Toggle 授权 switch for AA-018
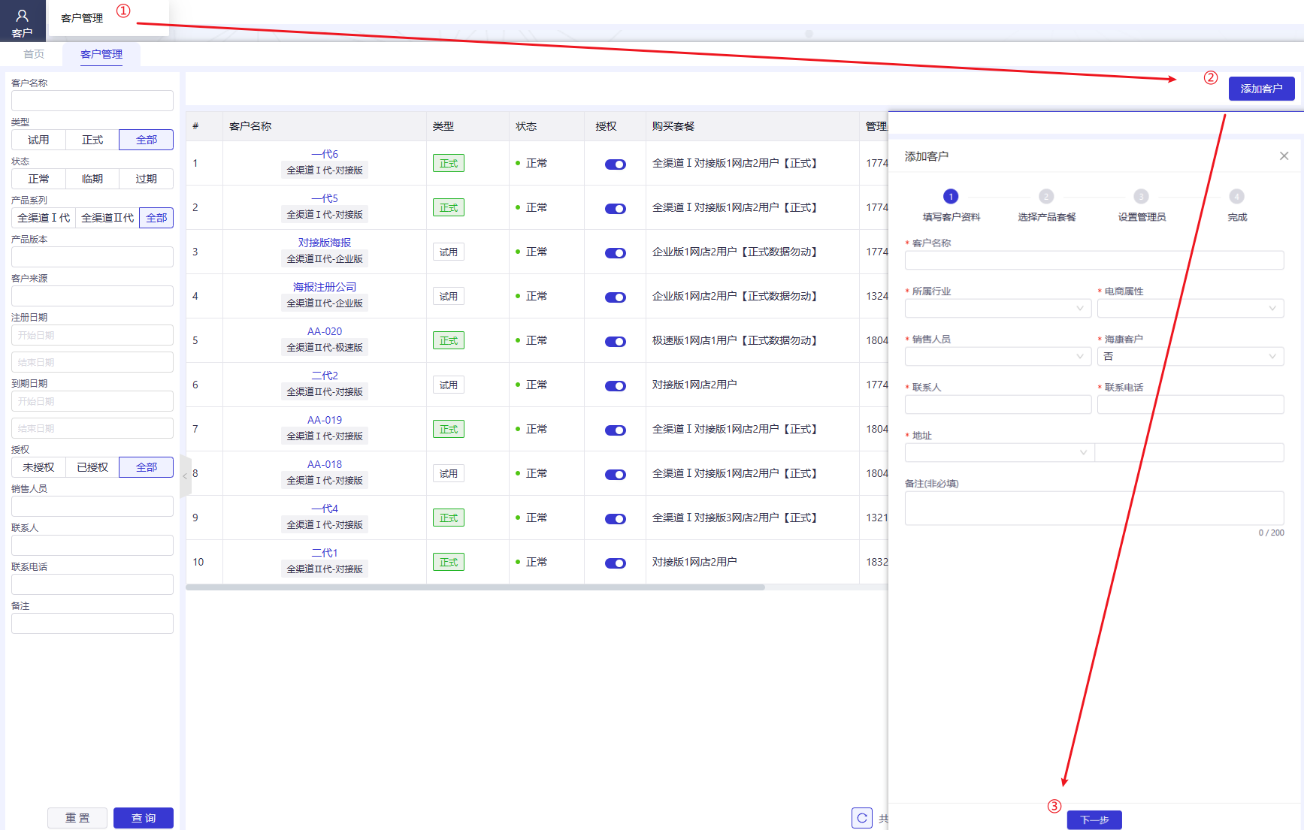Image resolution: width=1304 pixels, height=830 pixels. tap(616, 475)
